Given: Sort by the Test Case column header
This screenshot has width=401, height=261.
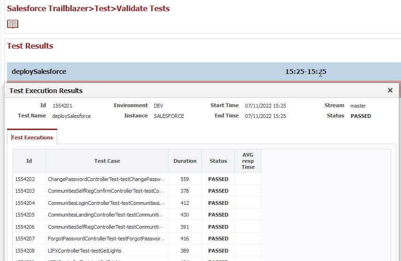Looking at the screenshot, I should coord(107,161).
